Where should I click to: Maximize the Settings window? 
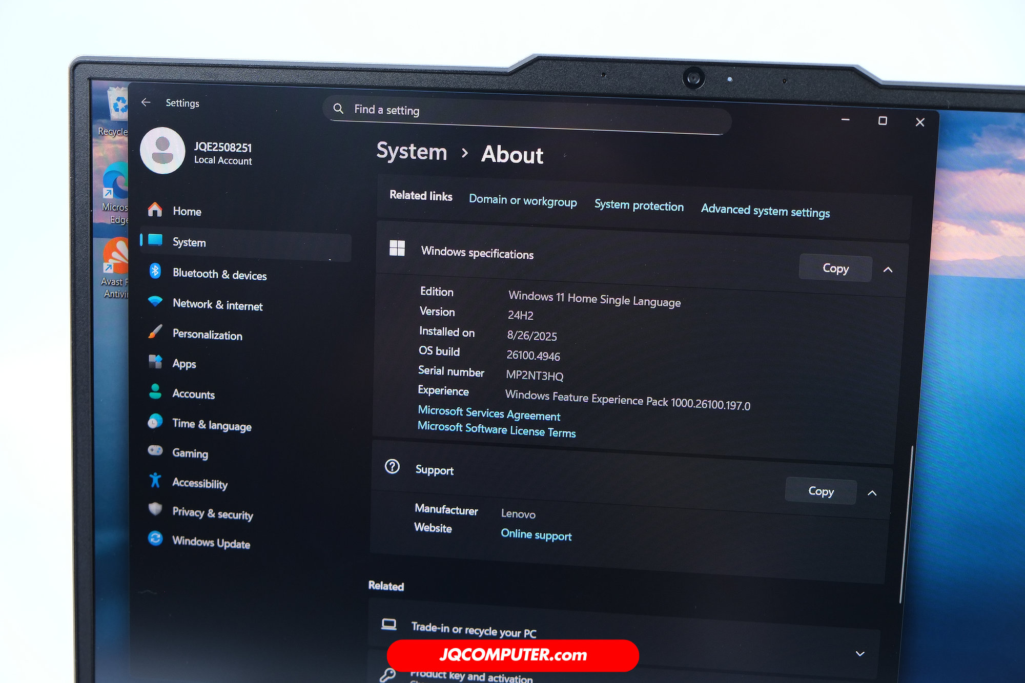883,120
